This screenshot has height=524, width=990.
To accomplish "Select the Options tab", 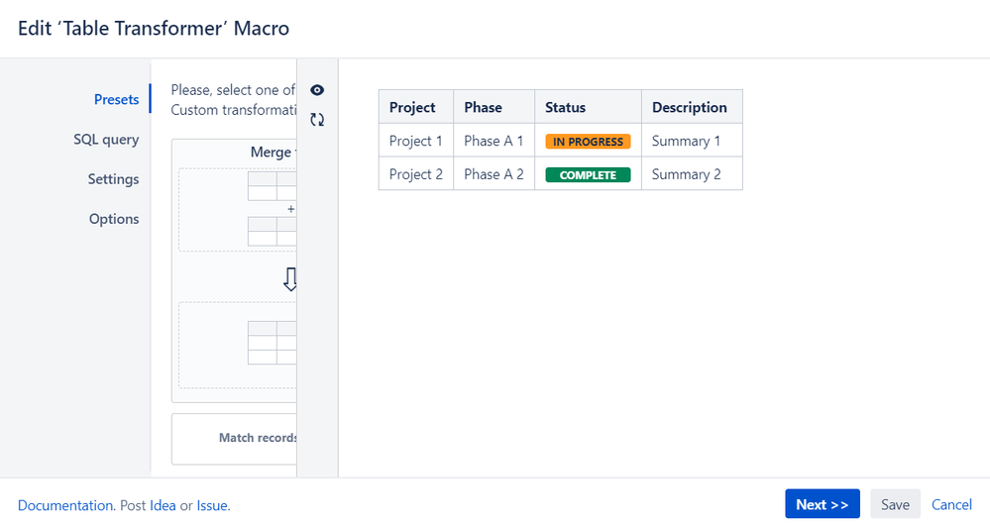I will [114, 219].
